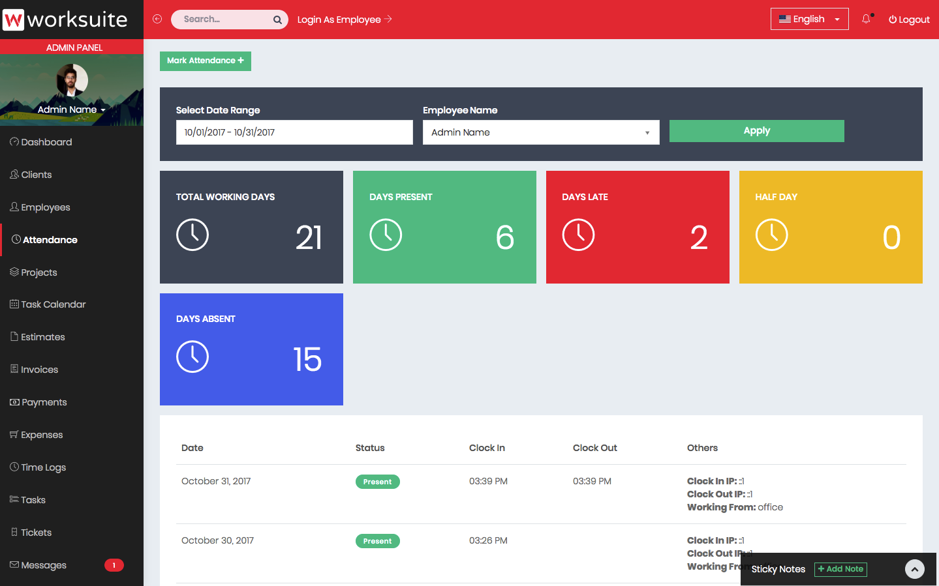Click the Add Note button

tap(840, 569)
